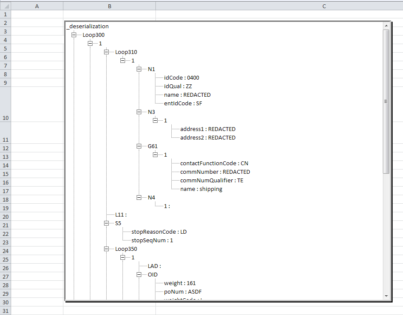Collapse the N4 segment node
Screen dimensions: 403x315
coord(139,197)
